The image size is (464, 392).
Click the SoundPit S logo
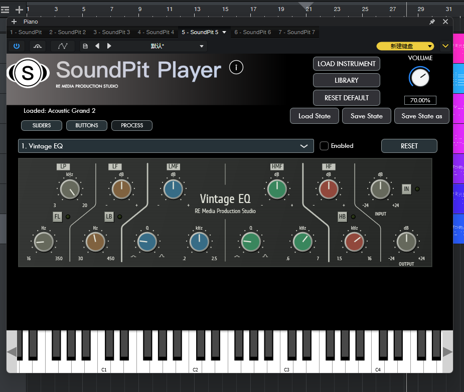click(28, 73)
